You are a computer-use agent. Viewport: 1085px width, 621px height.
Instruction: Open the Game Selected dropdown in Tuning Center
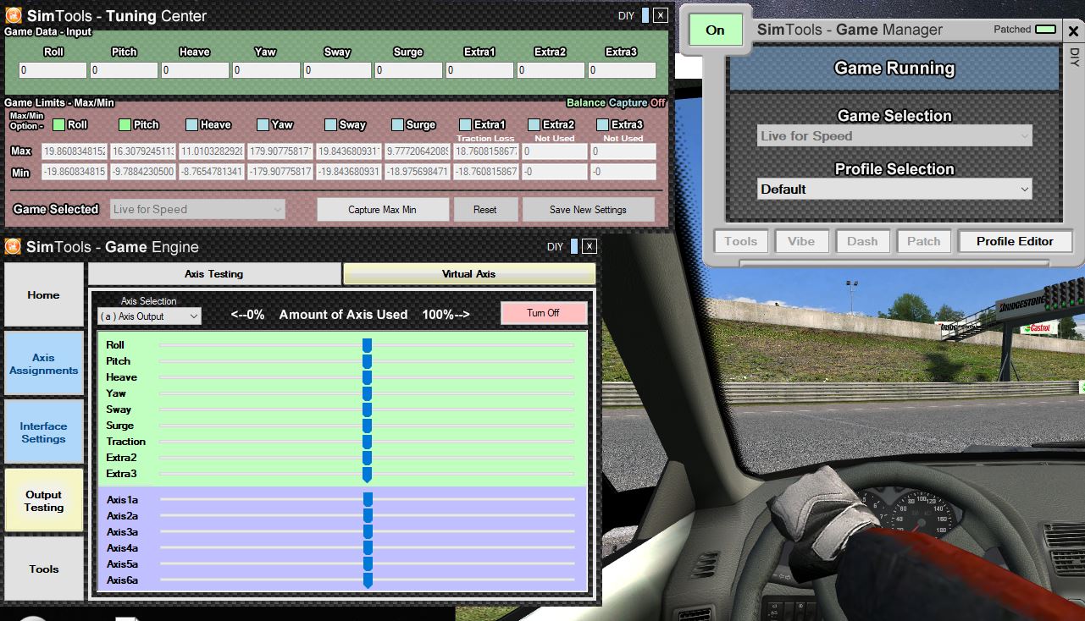[x=197, y=209]
